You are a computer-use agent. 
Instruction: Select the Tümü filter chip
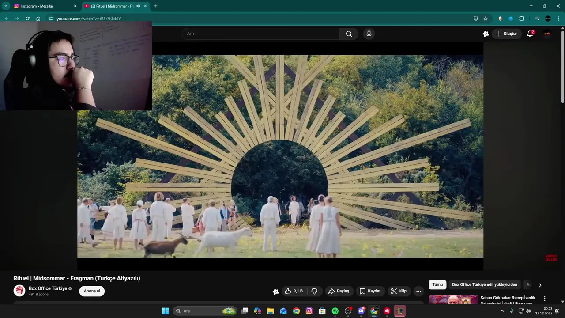pyautogui.click(x=437, y=284)
